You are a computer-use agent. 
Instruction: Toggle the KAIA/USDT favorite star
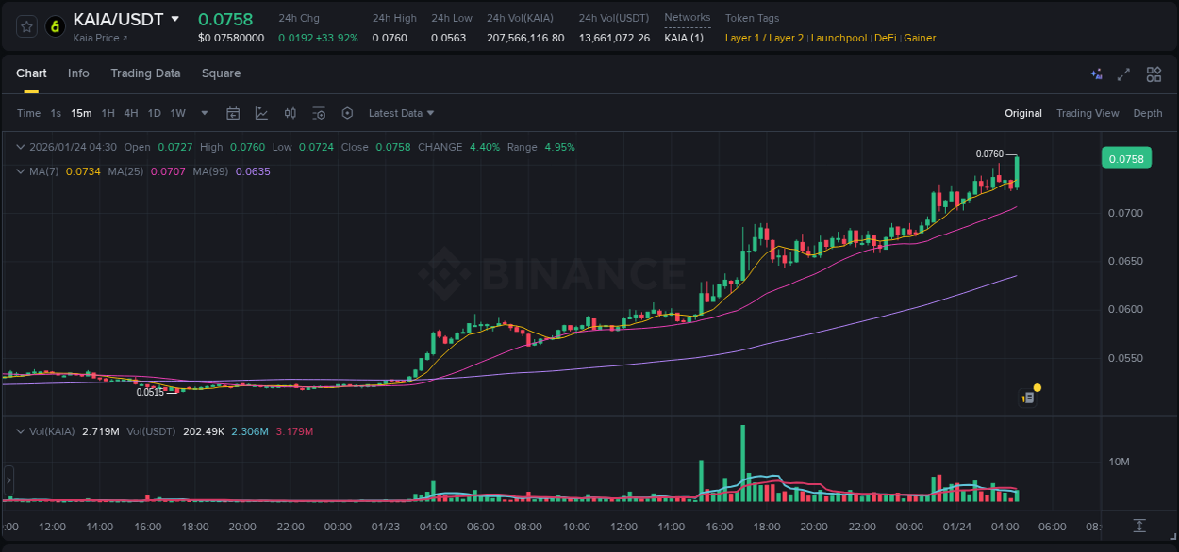pyautogui.click(x=25, y=26)
